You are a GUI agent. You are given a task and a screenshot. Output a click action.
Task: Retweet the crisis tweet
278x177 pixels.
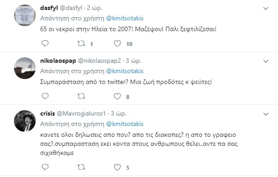pos(81,167)
